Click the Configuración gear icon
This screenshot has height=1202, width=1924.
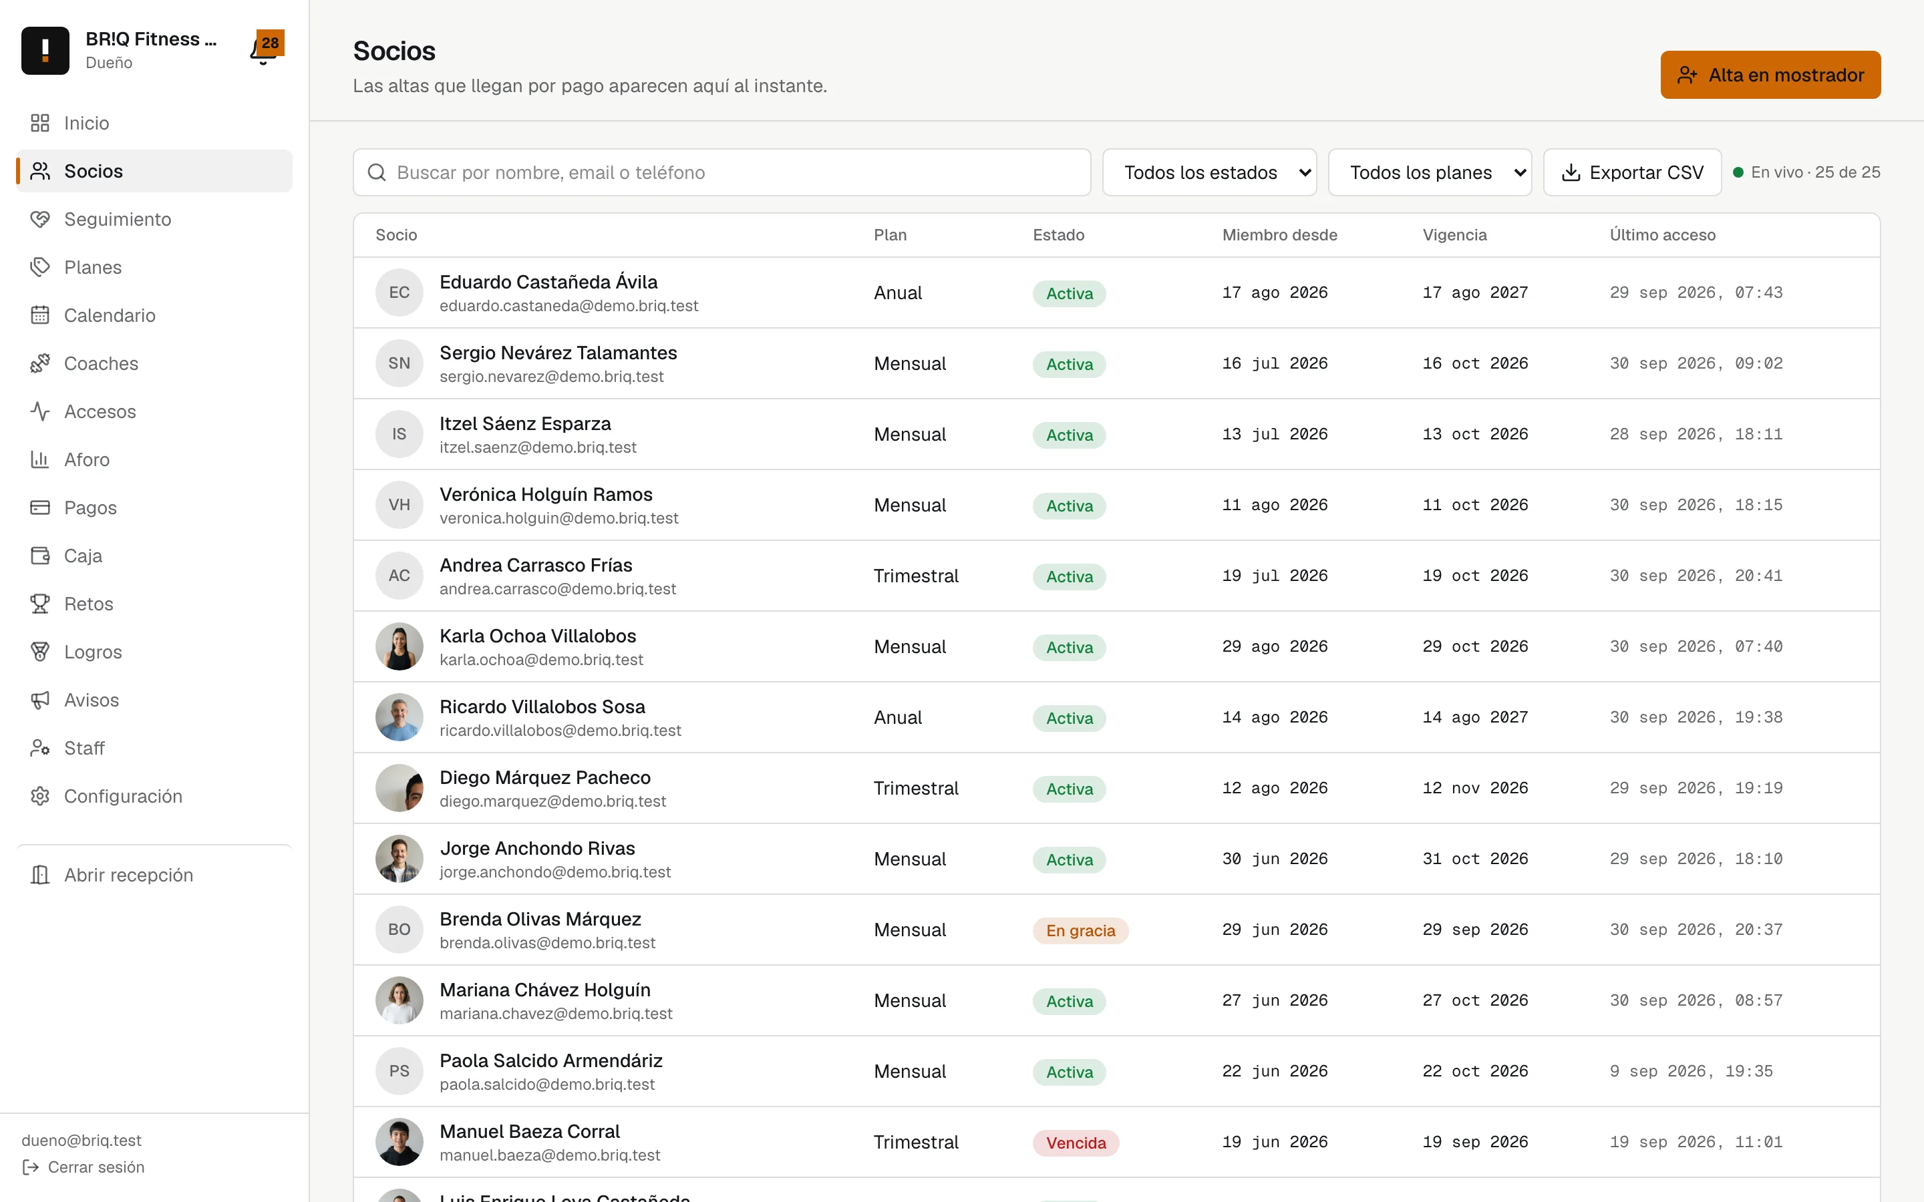tap(40, 797)
